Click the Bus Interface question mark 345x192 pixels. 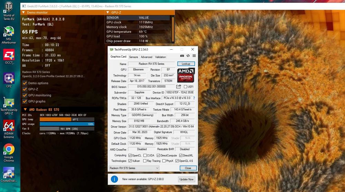pos(194,98)
